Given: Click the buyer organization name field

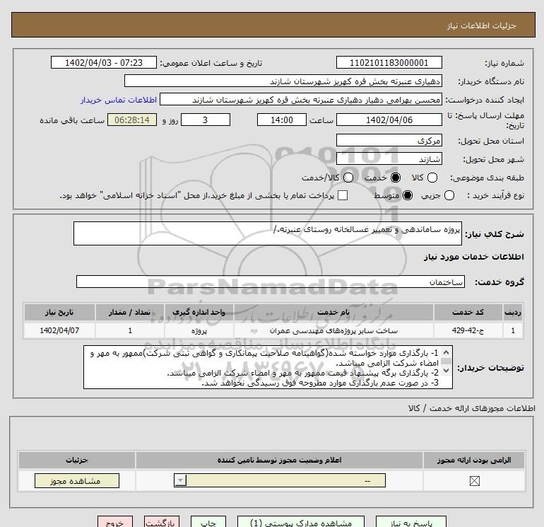Looking at the screenshot, I should point(283,81).
